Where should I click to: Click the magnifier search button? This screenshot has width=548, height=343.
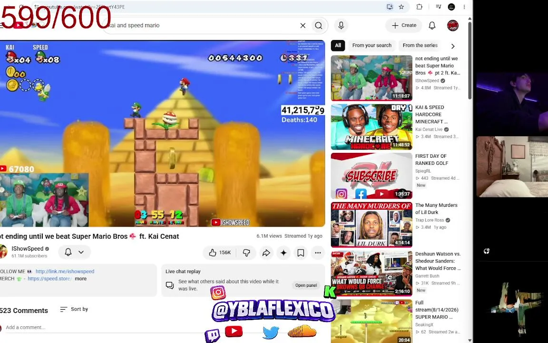click(x=318, y=25)
